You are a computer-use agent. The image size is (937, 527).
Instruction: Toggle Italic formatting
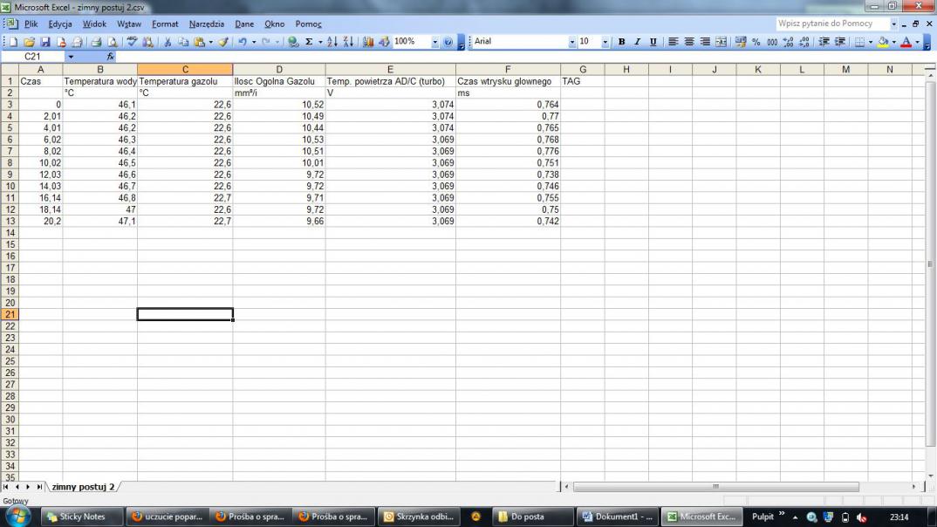[637, 42]
